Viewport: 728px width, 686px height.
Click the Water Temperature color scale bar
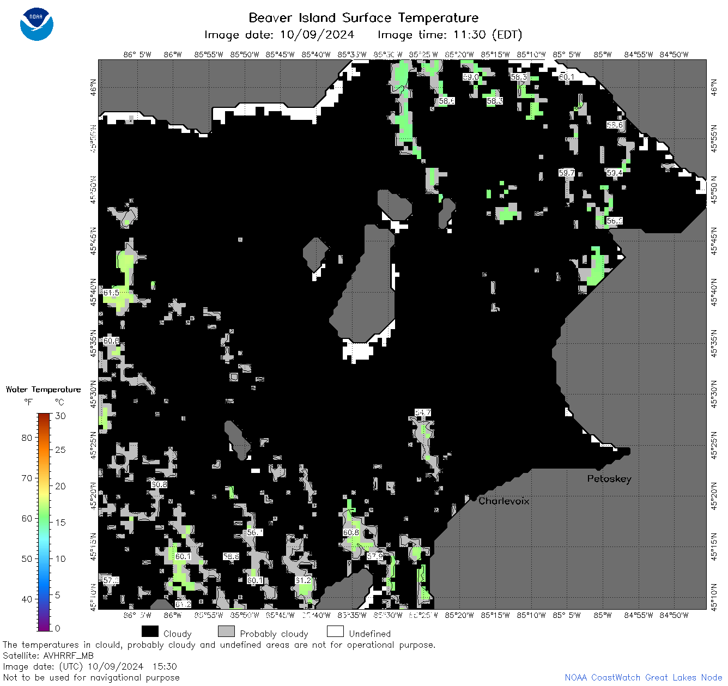(x=44, y=521)
